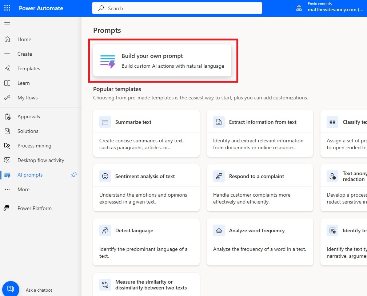The height and width of the screenshot is (296, 367).
Task: Click the Solutions icon in sidebar
Action: 7,131
